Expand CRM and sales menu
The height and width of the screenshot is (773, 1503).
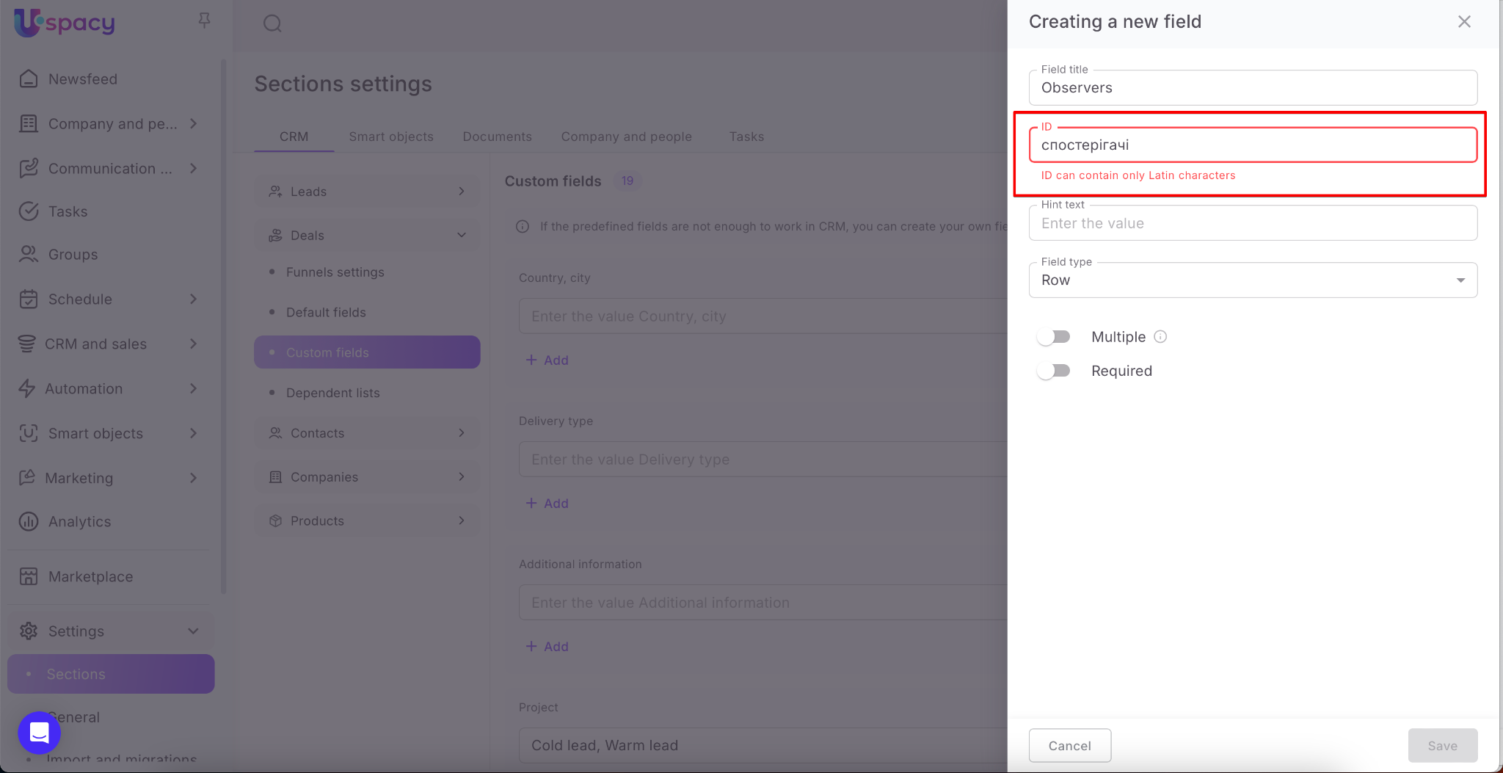coord(193,344)
